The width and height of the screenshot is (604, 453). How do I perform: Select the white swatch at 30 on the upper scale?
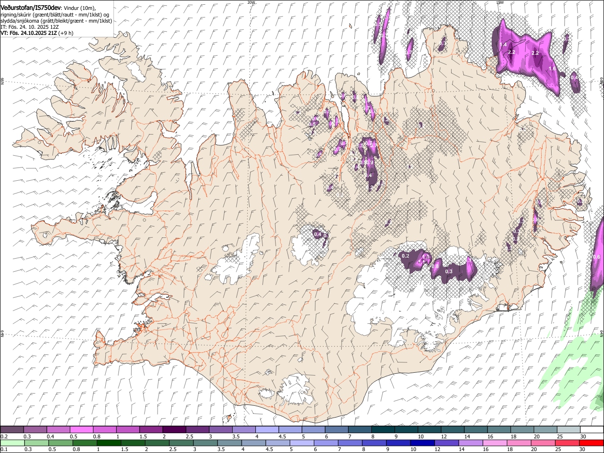(591, 430)
